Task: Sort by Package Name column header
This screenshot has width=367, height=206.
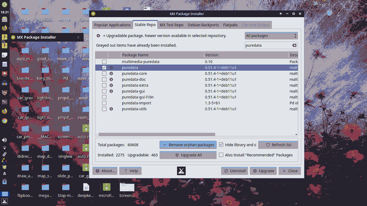Action: pyautogui.click(x=162, y=55)
